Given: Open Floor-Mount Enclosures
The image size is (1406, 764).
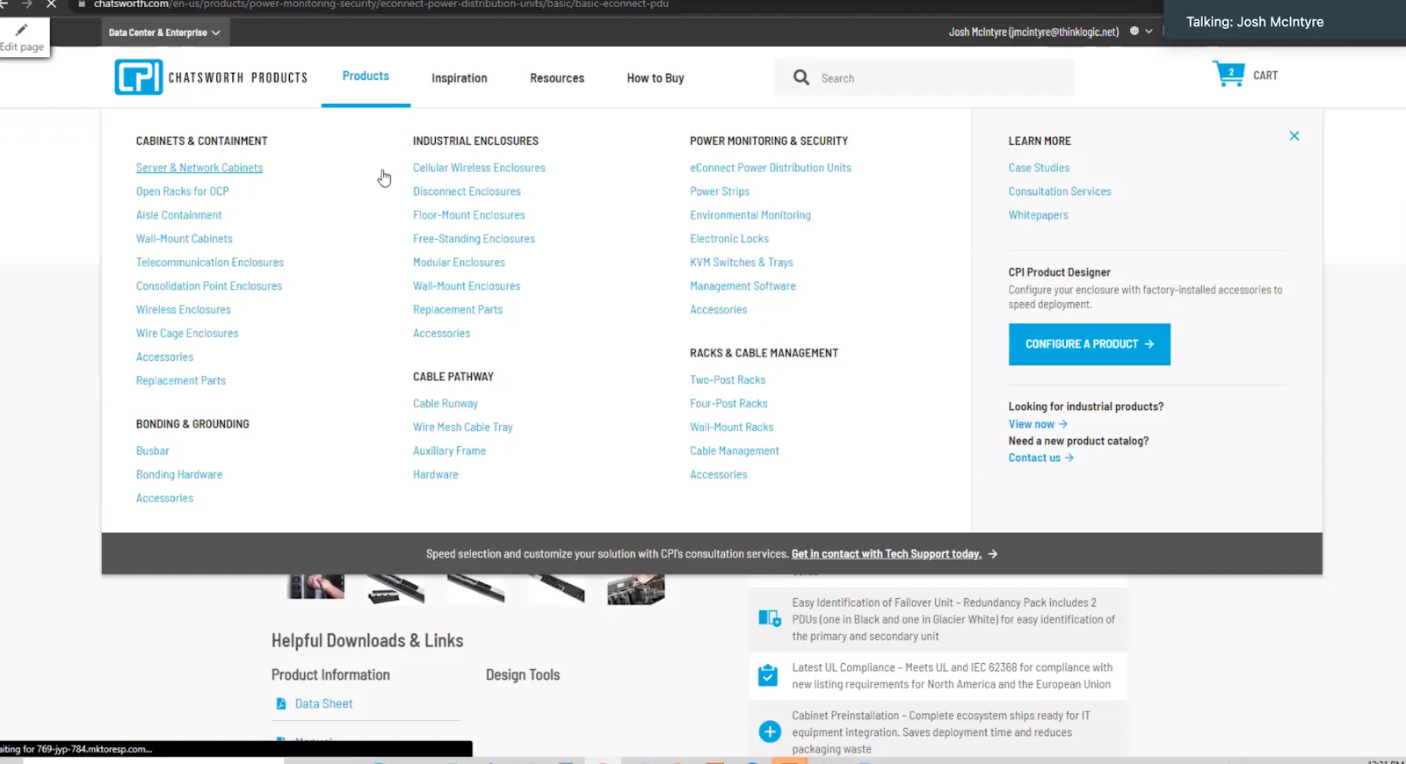Looking at the screenshot, I should click(x=469, y=215).
